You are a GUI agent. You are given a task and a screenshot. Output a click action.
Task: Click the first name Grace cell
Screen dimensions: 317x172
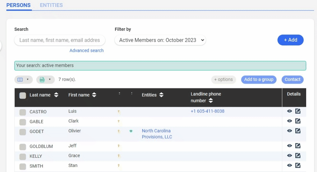pos(74,156)
